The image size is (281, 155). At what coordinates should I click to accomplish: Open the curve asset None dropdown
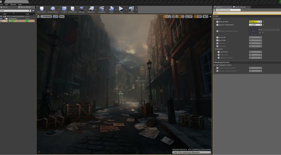click(269, 29)
